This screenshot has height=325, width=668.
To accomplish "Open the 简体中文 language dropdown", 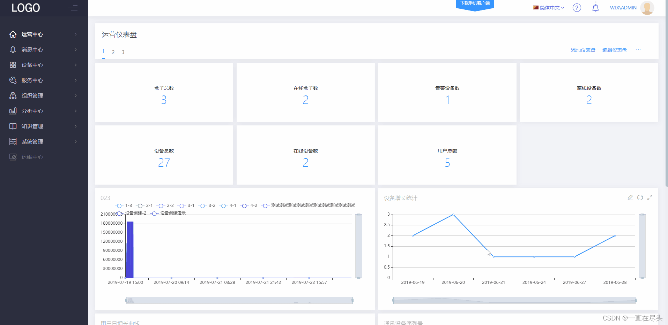I will click(548, 8).
